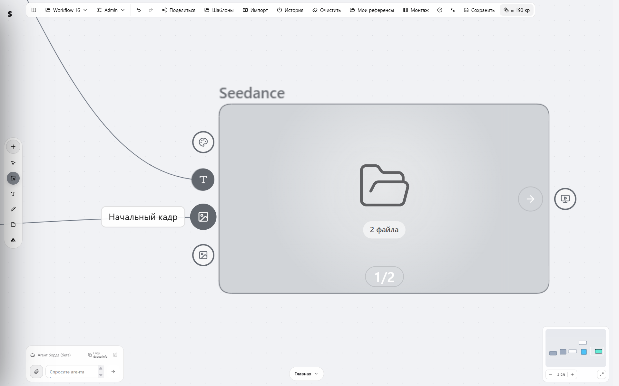Select the sticky note tool
The height and width of the screenshot is (386, 619).
click(13, 225)
